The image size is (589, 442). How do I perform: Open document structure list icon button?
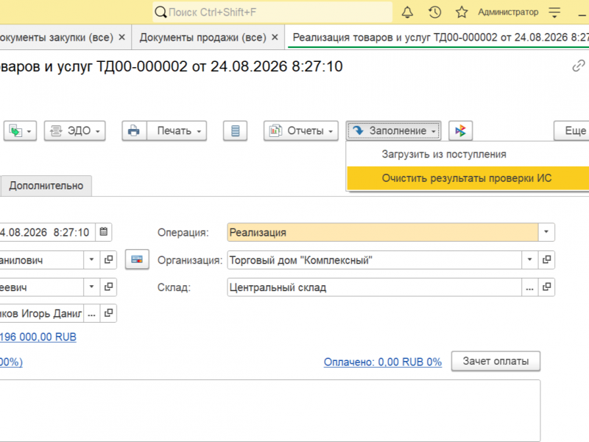(235, 131)
